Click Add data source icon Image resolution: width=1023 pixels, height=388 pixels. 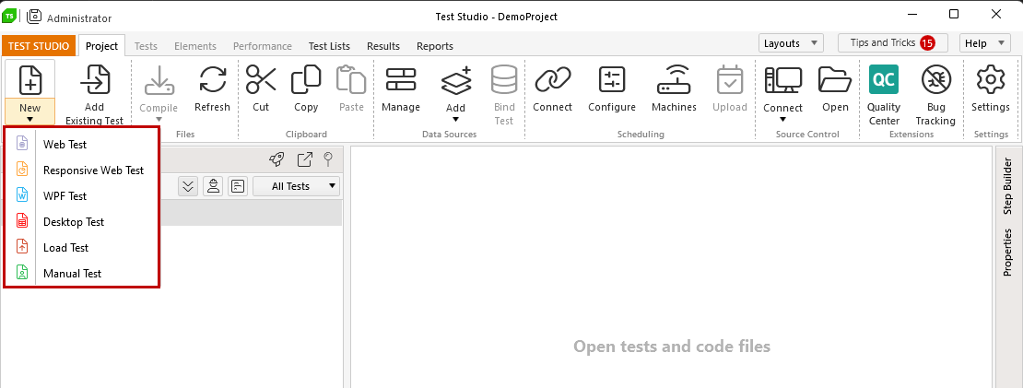tap(455, 79)
